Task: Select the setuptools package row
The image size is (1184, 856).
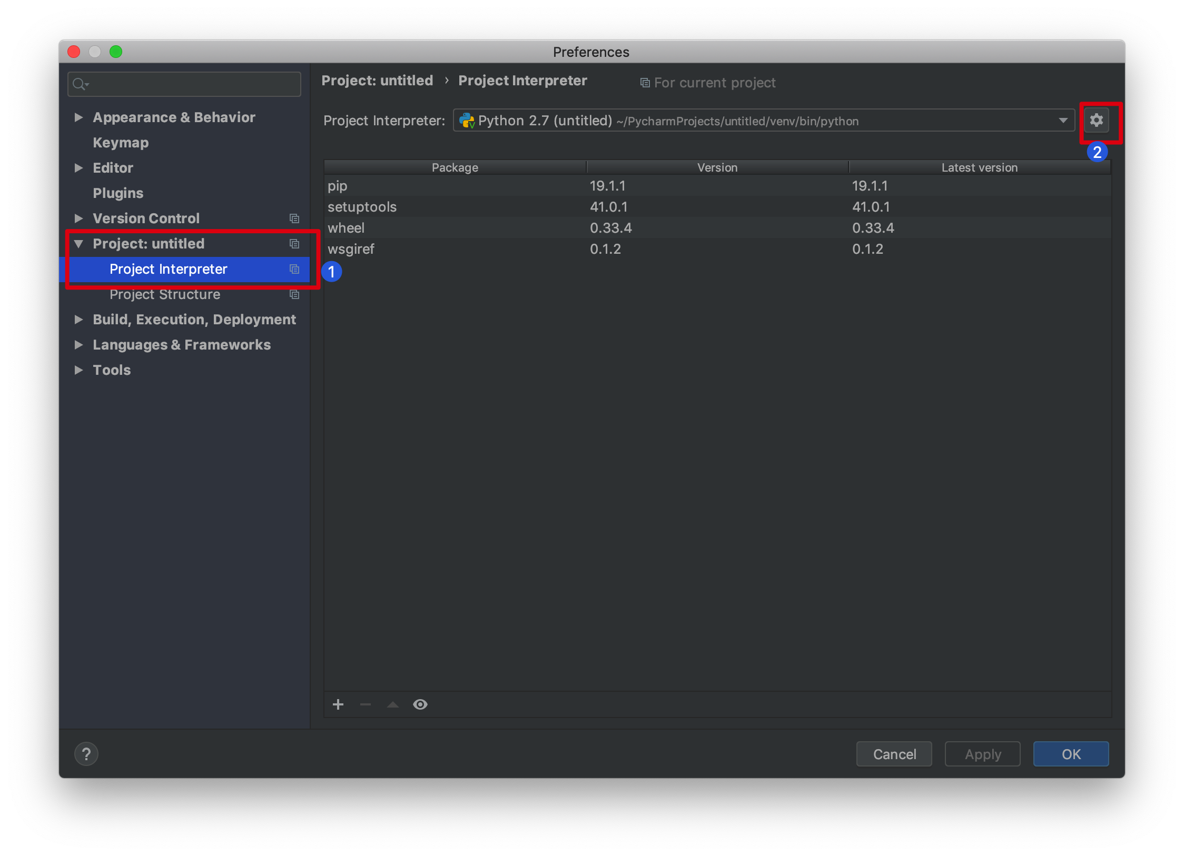Action: (717, 207)
